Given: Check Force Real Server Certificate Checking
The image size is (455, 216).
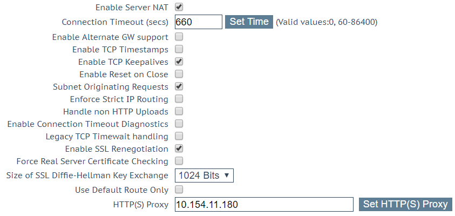Looking at the screenshot, I should (x=179, y=161).
